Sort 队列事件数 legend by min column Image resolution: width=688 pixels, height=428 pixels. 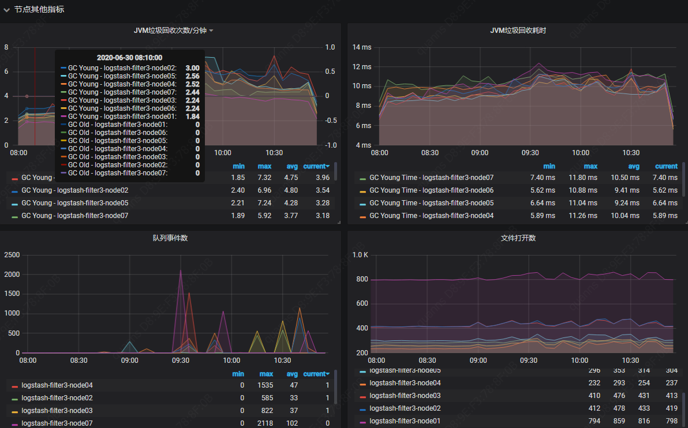[238, 374]
